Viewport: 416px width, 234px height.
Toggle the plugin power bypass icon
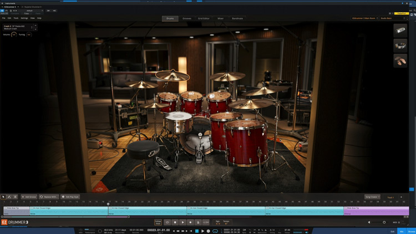pyautogui.click(x=2, y=11)
